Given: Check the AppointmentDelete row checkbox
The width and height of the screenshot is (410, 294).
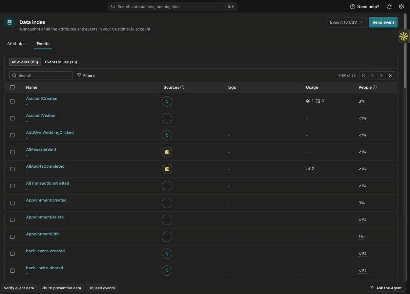Looking at the screenshot, I should 13,220.
